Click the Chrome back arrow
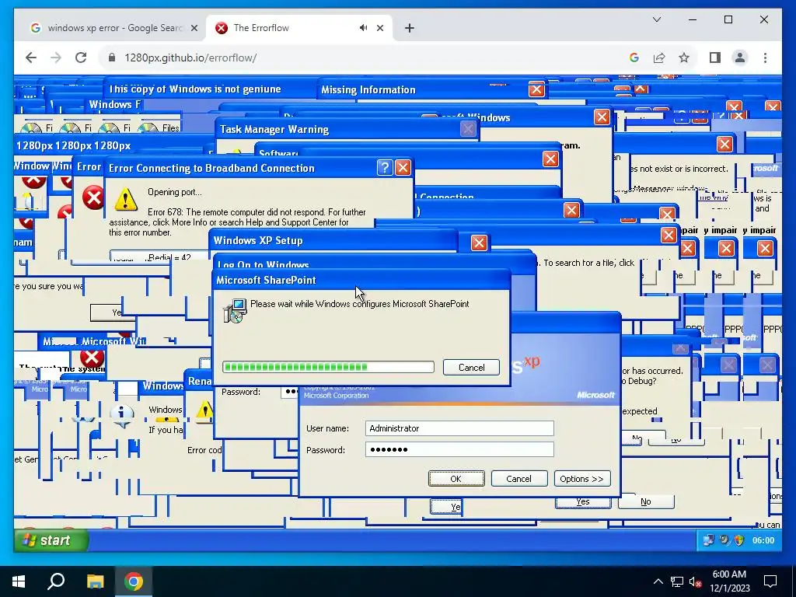 31,58
